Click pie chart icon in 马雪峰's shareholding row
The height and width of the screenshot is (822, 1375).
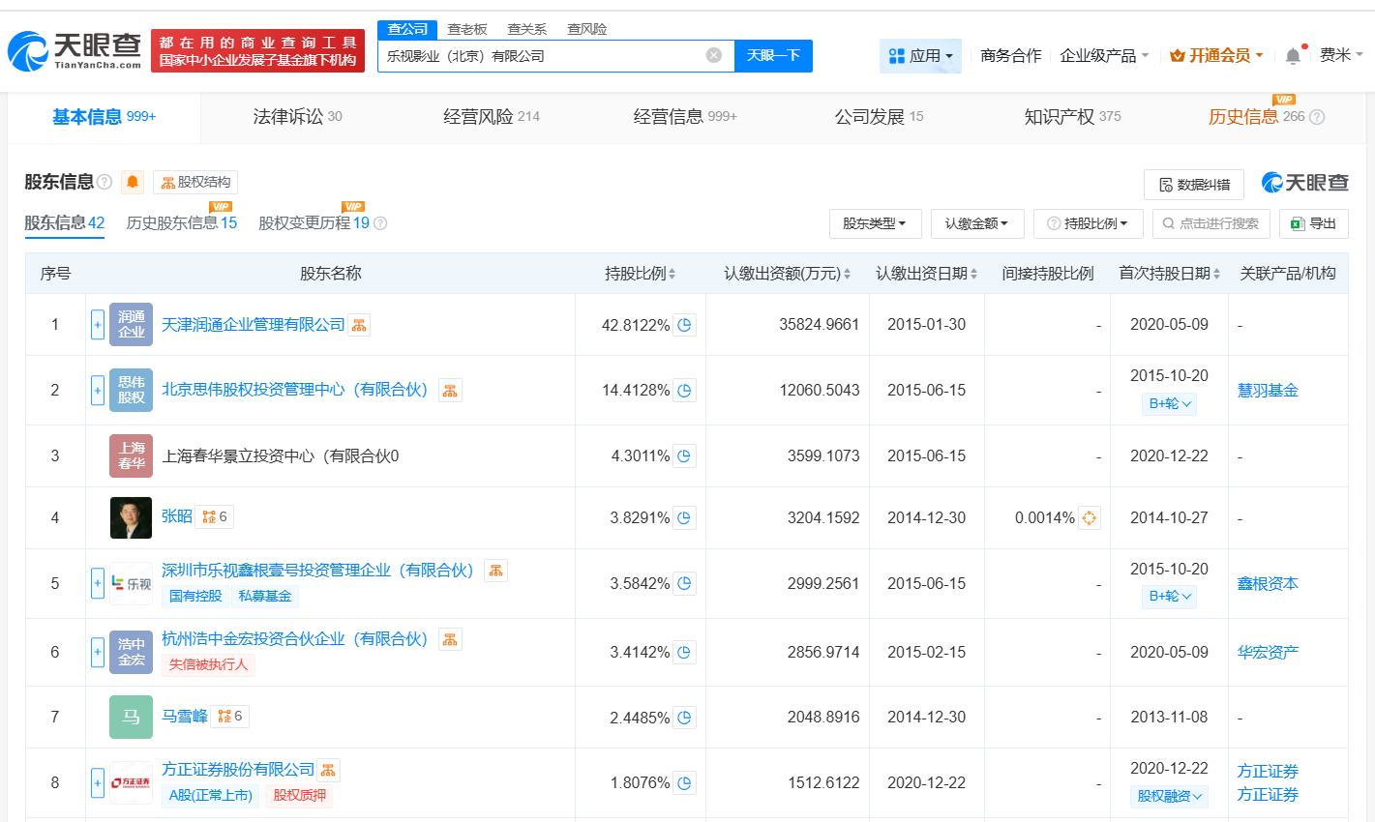[x=684, y=717]
